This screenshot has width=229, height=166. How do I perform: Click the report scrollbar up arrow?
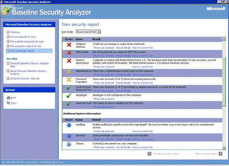[x=224, y=39]
